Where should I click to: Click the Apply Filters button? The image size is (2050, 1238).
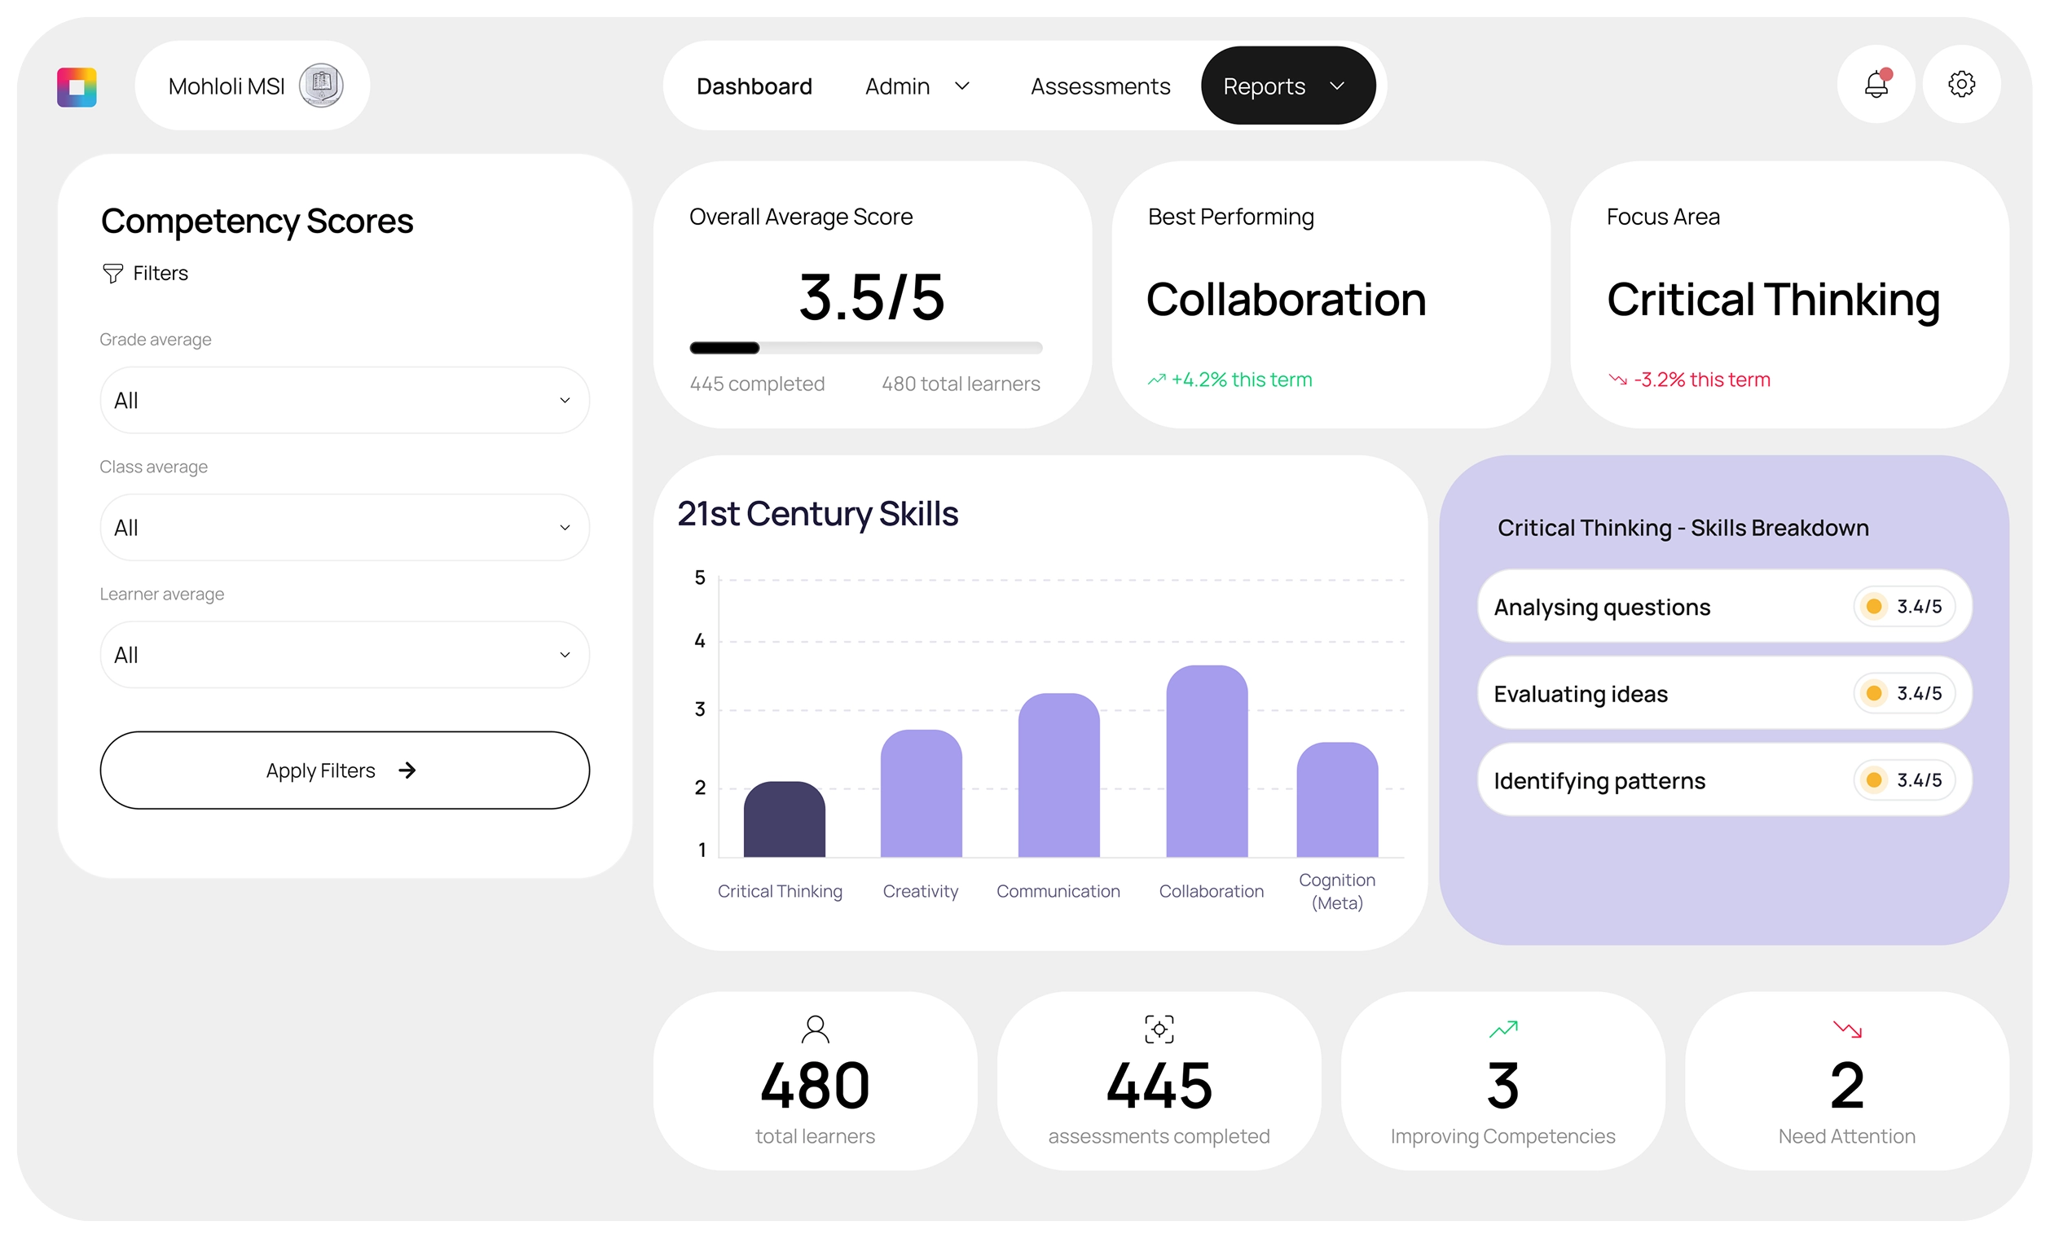point(344,770)
